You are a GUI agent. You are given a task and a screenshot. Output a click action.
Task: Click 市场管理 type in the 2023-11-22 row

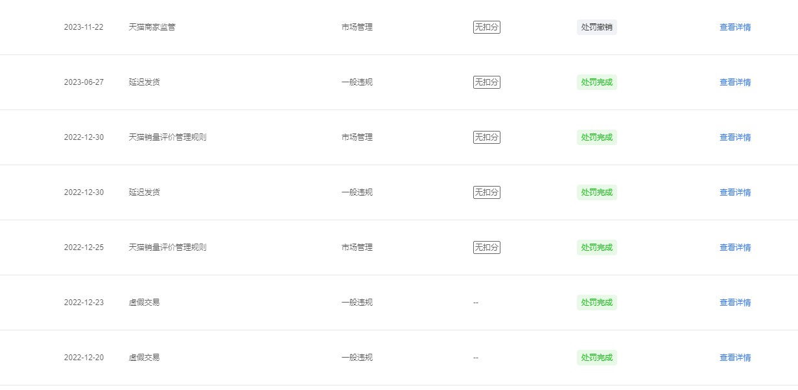357,27
